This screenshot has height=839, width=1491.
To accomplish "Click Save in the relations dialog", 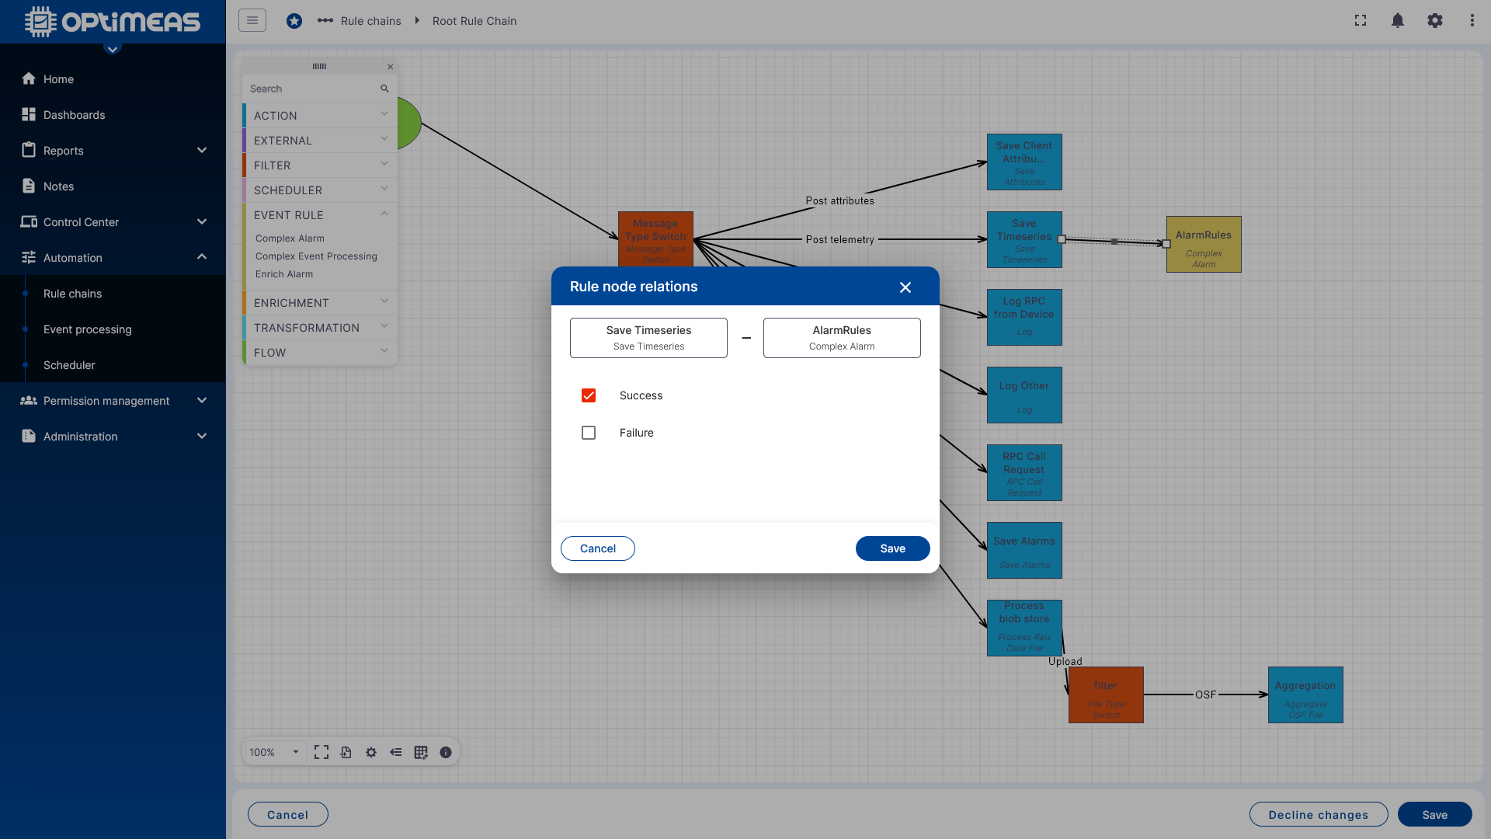I will tap(893, 548).
